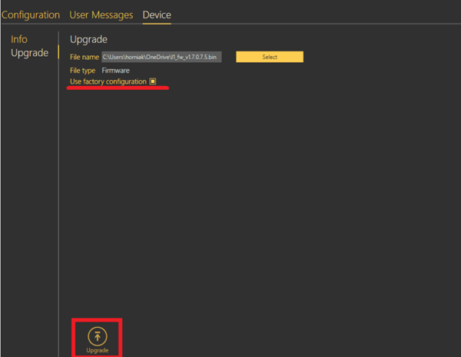Select the Device tab
Viewport: 461px width, 357px height.
coord(157,15)
